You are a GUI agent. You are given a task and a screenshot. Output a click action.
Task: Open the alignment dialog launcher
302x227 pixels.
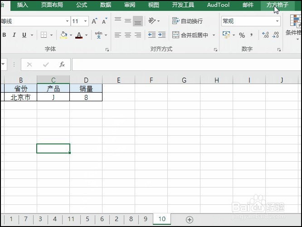coord(215,50)
